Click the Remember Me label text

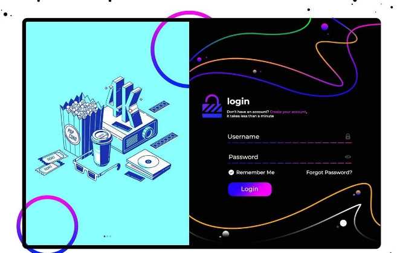pos(255,172)
